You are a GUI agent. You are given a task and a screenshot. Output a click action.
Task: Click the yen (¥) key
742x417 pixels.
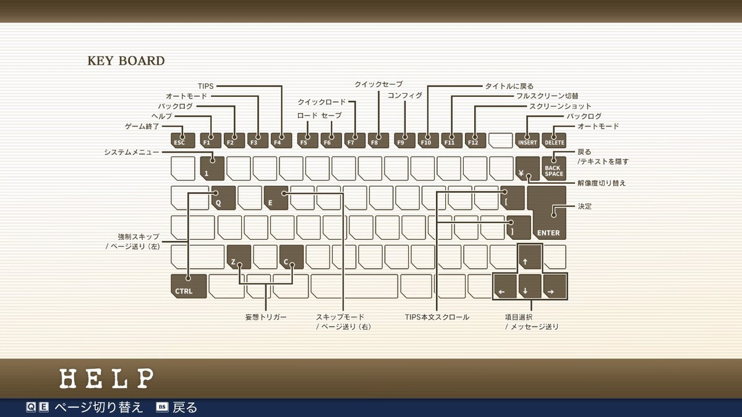tap(527, 168)
